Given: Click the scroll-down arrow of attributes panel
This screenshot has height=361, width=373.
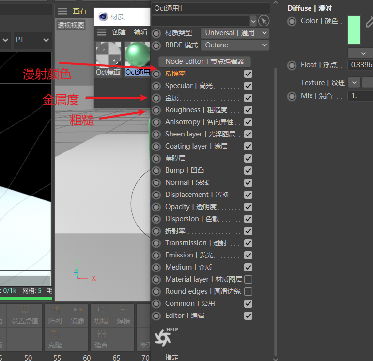Looking at the screenshot, I should [x=276, y=359].
